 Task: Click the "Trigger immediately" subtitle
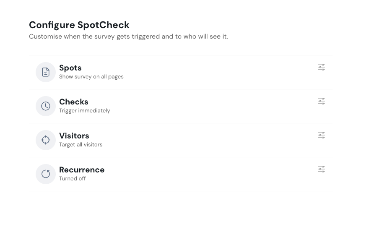(x=85, y=111)
